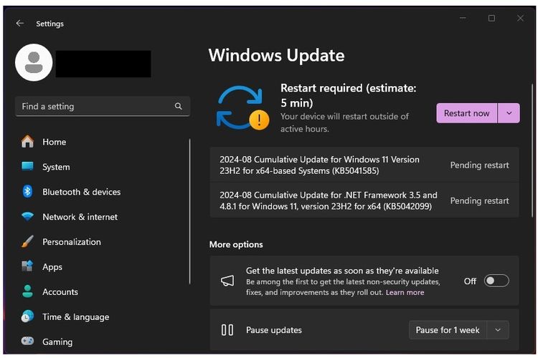Click the search magnifier icon
Image resolution: width=538 pixels, height=358 pixels.
(x=178, y=107)
